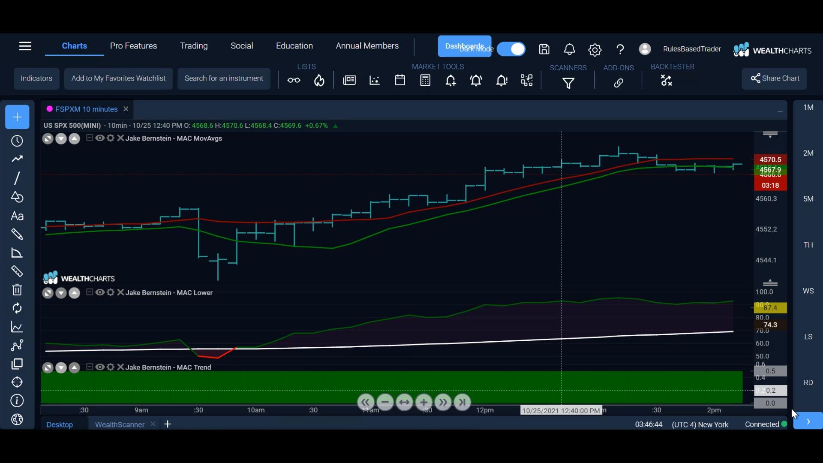Open the economic calendar icon
This screenshot has height=463, width=823.
pos(400,80)
